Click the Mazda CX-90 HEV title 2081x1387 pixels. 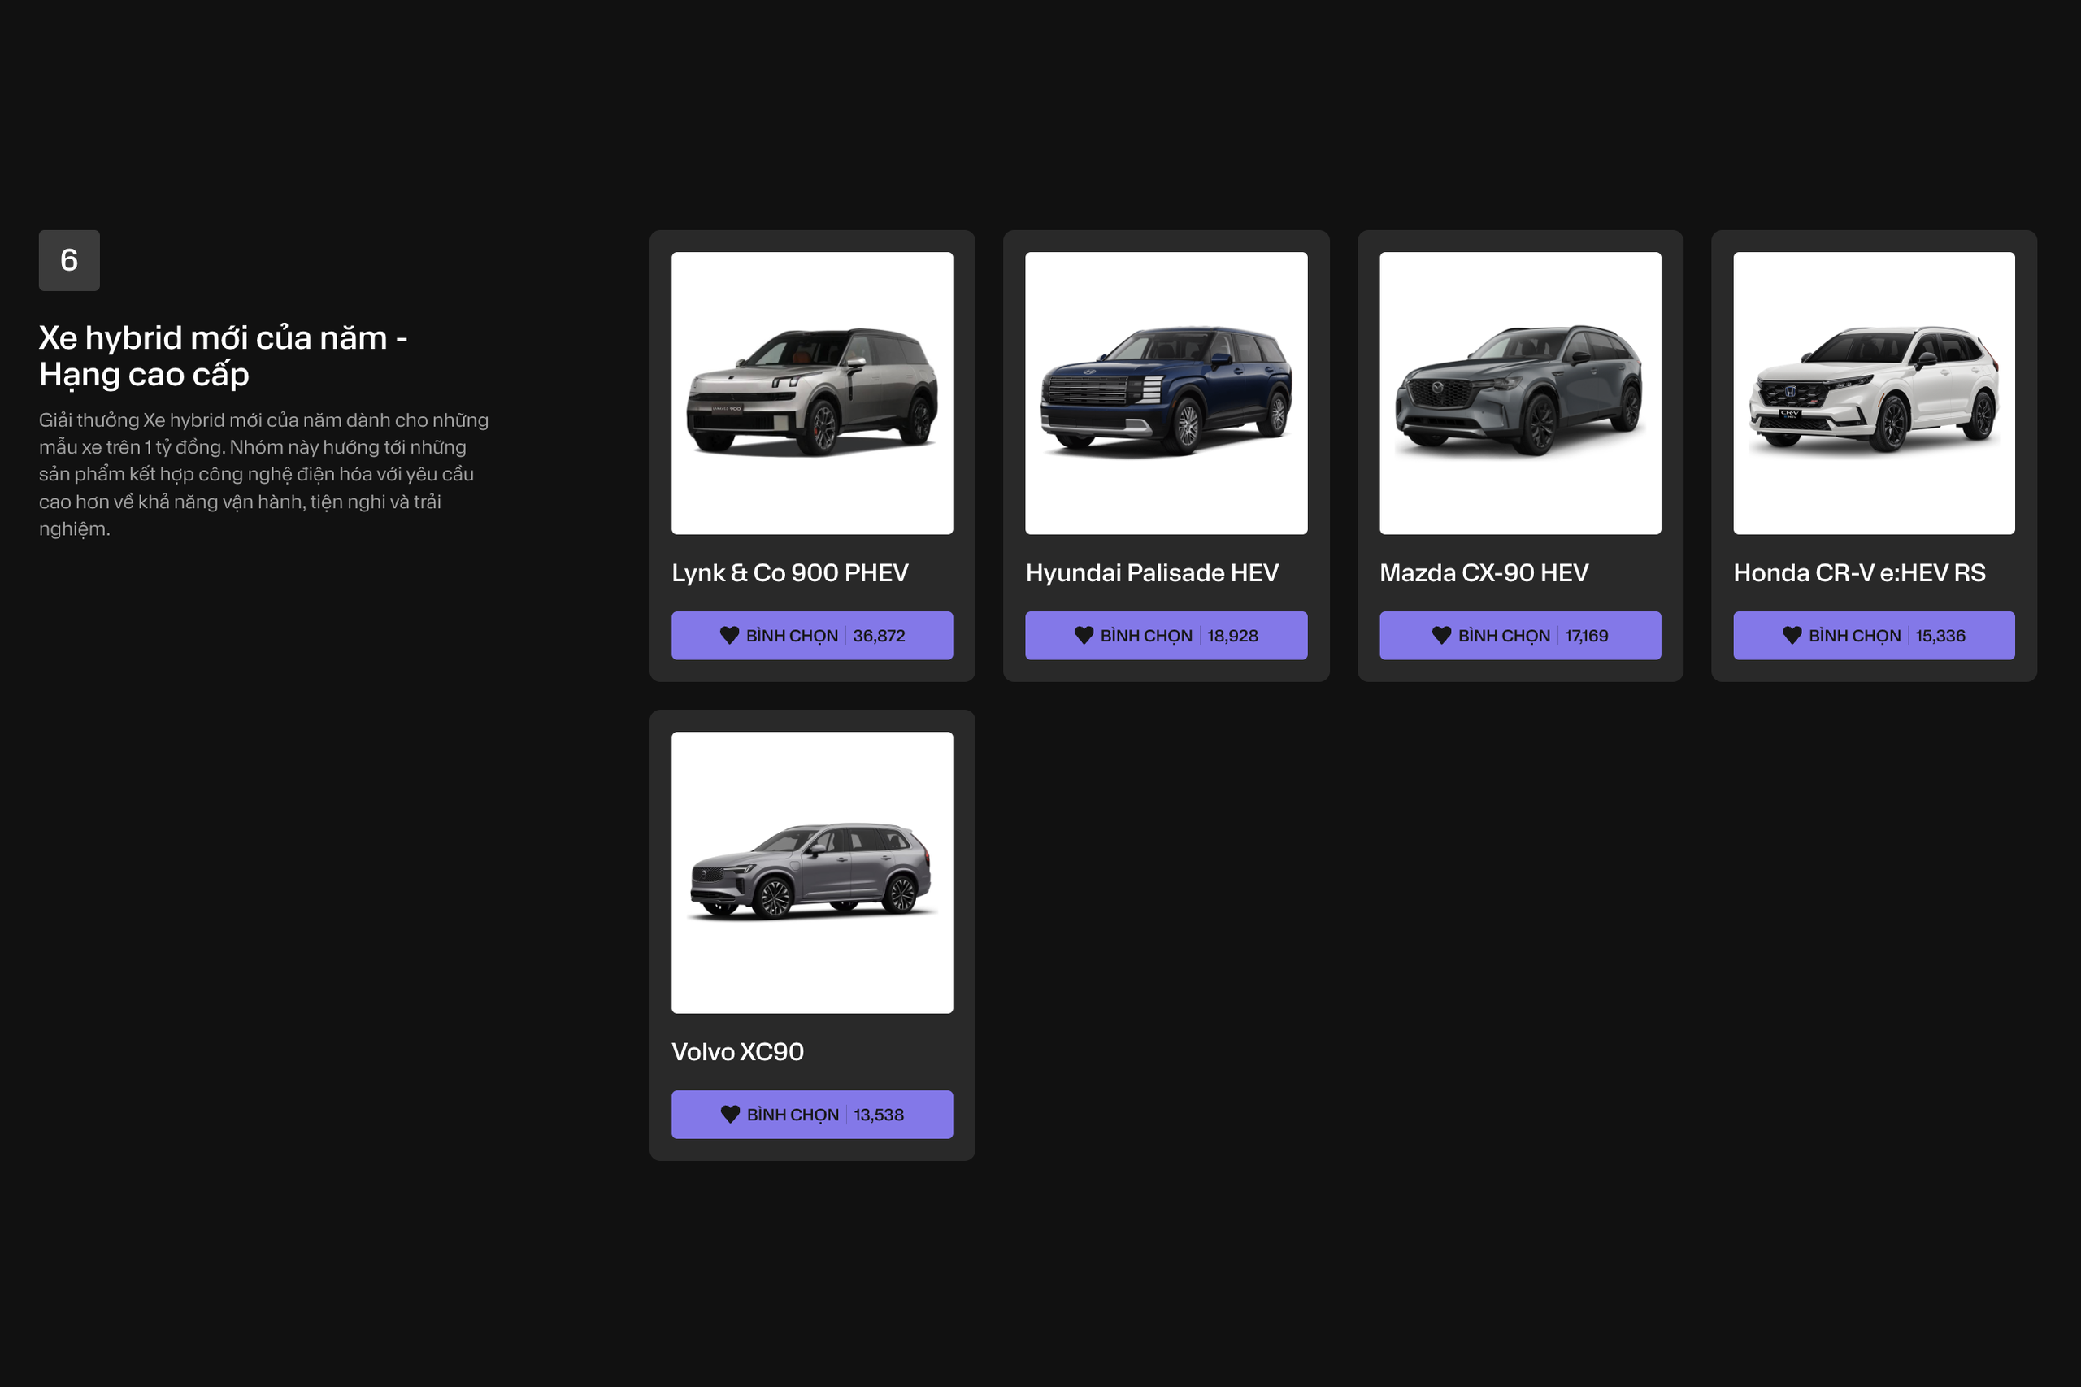(1484, 573)
